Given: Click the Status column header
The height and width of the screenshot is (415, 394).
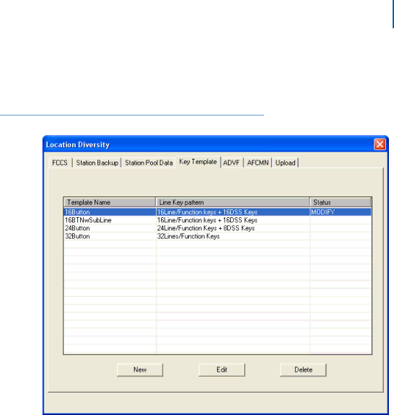Looking at the screenshot, I should 341,202.
